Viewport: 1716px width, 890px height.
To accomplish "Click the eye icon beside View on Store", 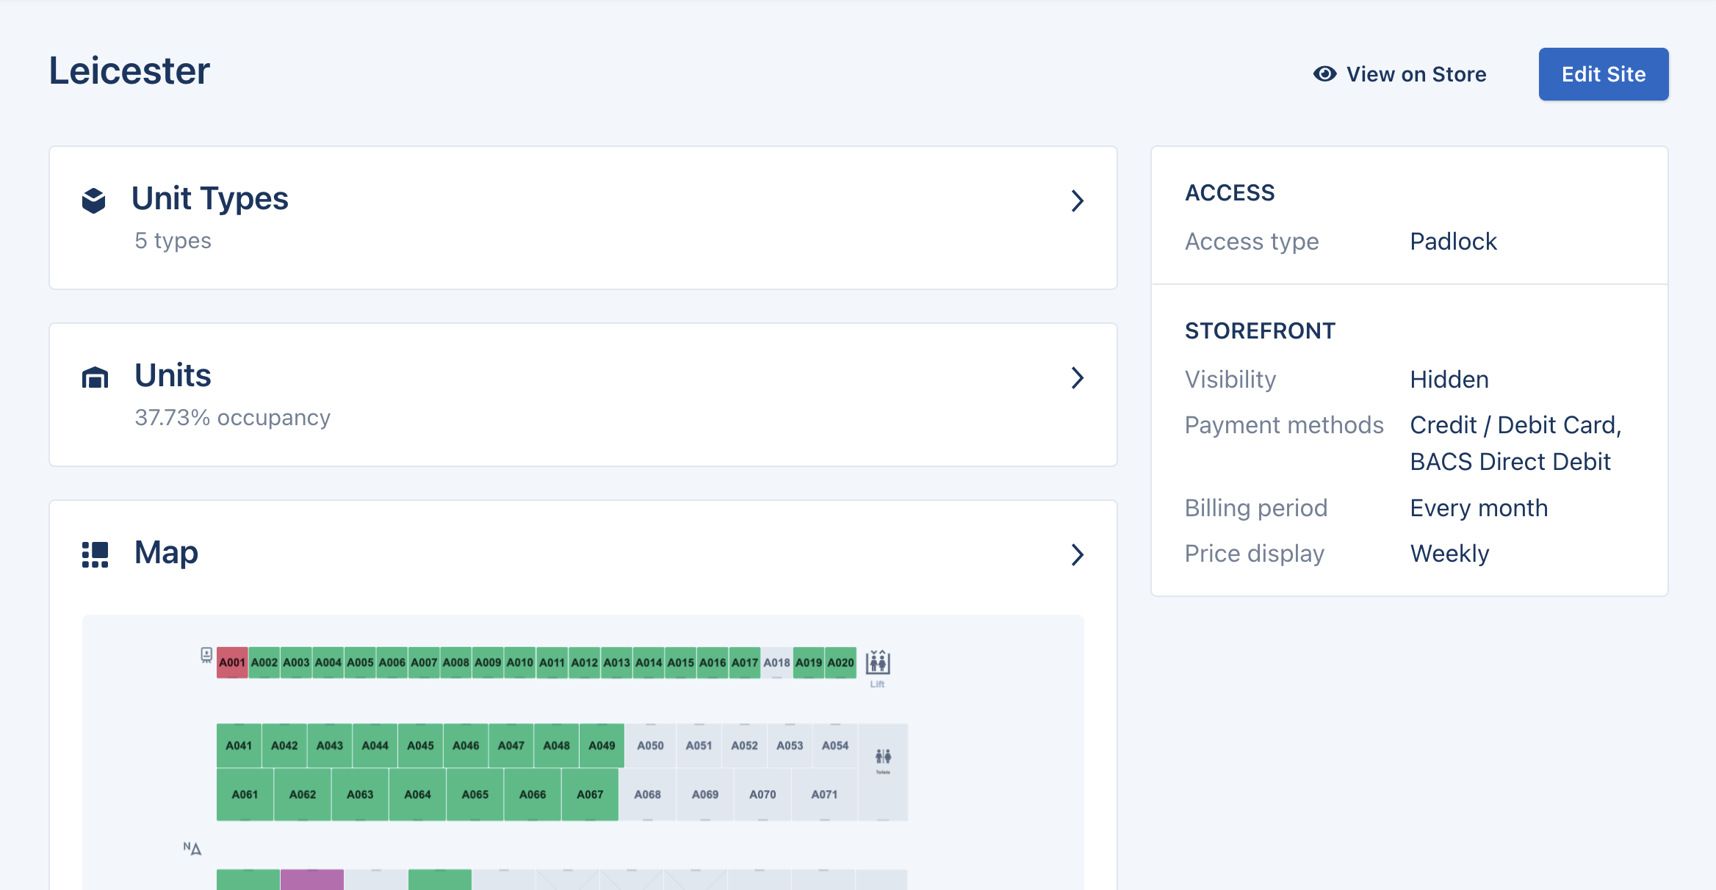I will pyautogui.click(x=1324, y=74).
